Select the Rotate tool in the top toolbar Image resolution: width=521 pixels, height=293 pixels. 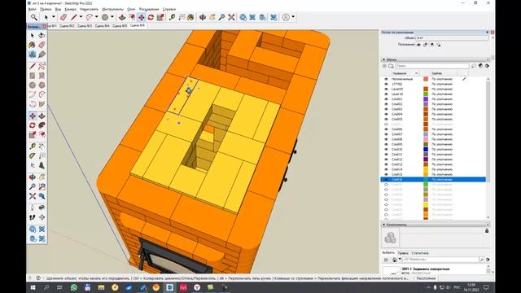(x=151, y=17)
